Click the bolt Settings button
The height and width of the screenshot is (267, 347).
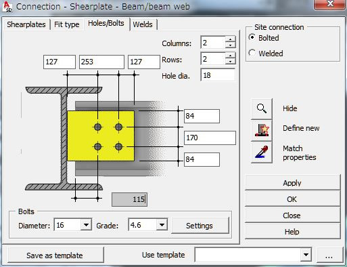200,226
